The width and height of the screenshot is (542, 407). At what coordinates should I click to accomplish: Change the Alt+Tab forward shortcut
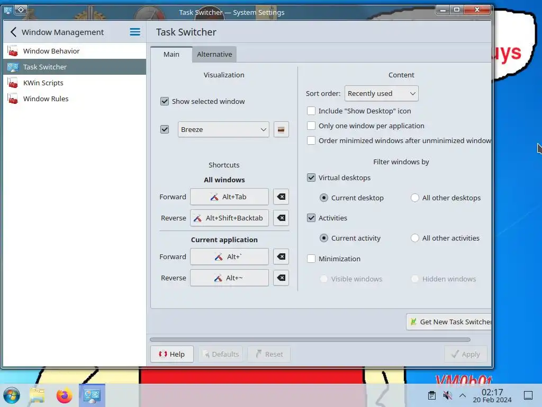(x=229, y=197)
